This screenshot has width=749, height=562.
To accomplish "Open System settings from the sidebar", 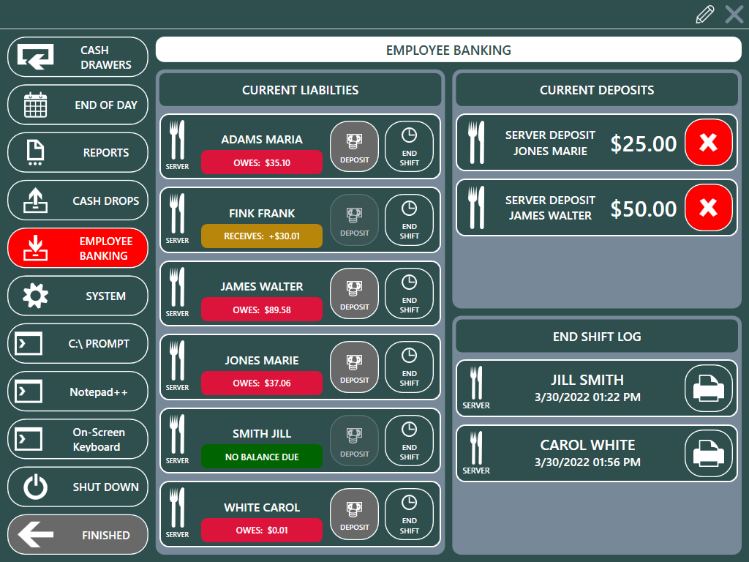I will click(78, 296).
